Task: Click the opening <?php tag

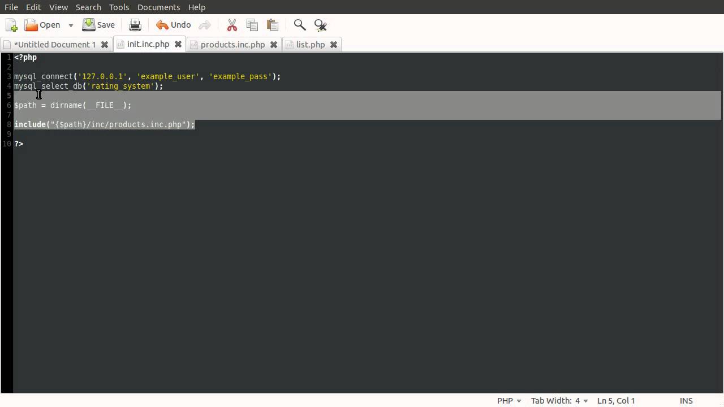Action: [x=25, y=57]
